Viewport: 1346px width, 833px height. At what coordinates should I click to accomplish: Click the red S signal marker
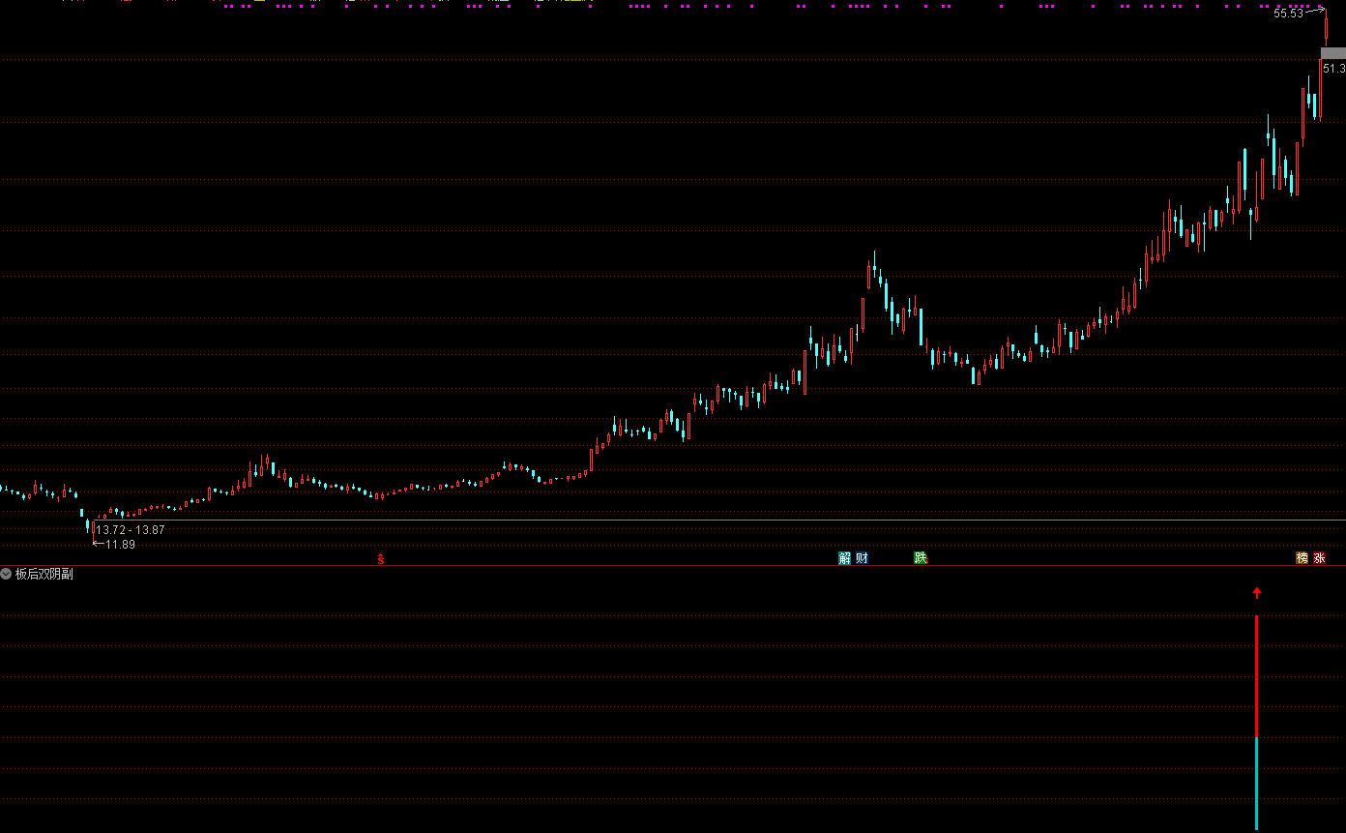381,559
